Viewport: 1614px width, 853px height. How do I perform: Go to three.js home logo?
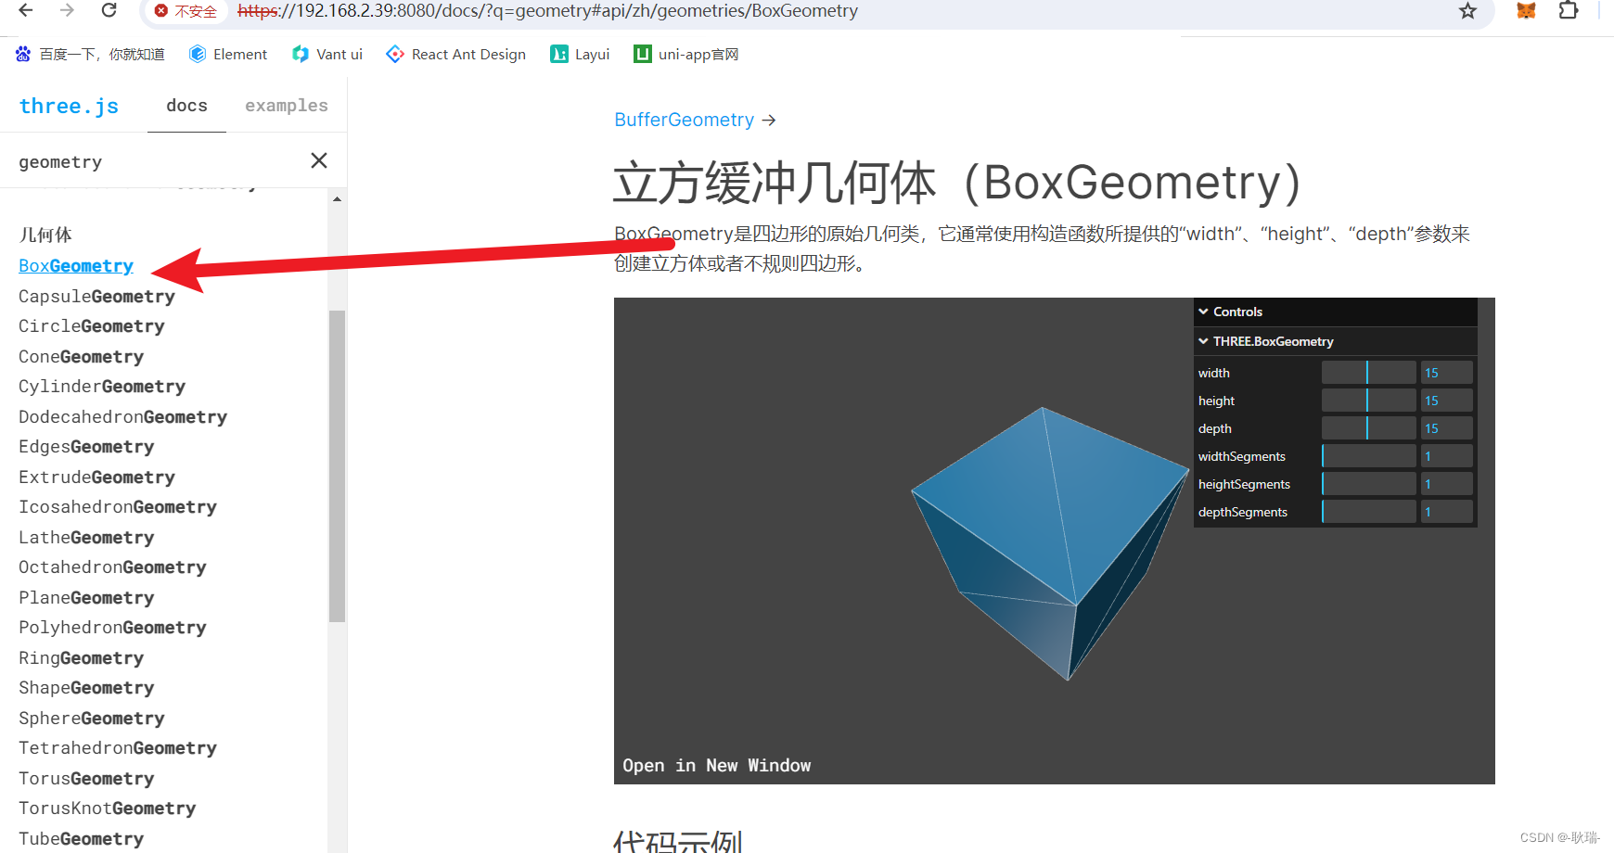[x=70, y=106]
